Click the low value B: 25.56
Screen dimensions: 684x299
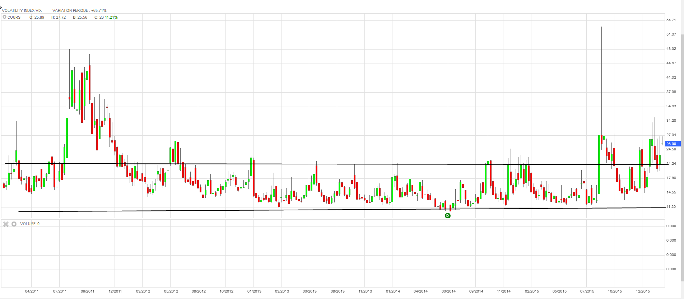pos(80,17)
